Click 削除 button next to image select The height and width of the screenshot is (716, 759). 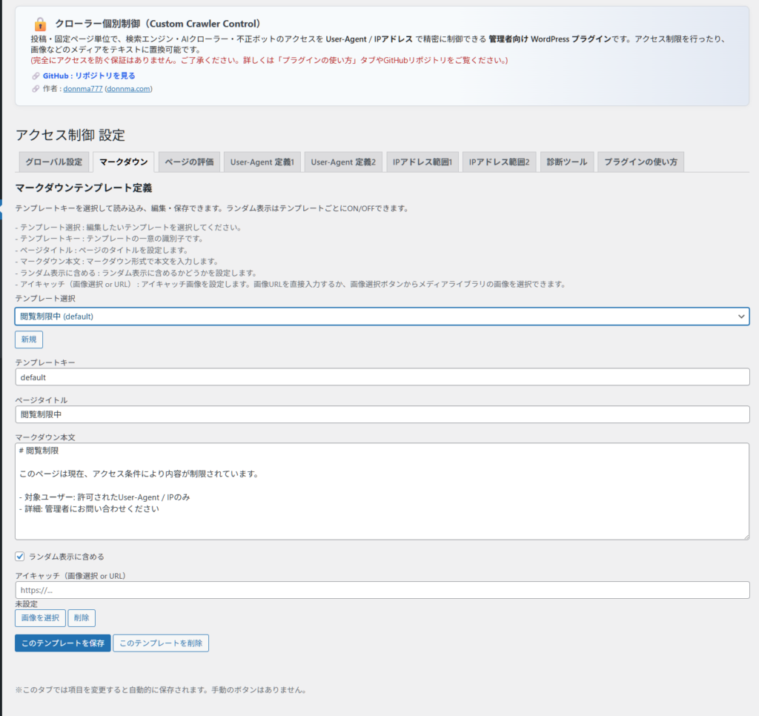(82, 618)
